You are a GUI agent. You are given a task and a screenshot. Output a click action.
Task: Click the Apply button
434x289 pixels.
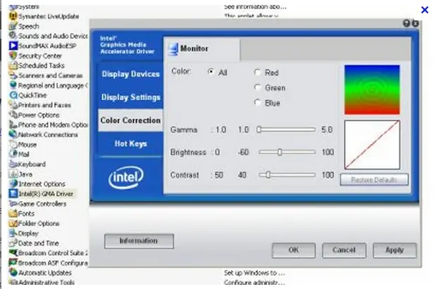click(x=395, y=250)
